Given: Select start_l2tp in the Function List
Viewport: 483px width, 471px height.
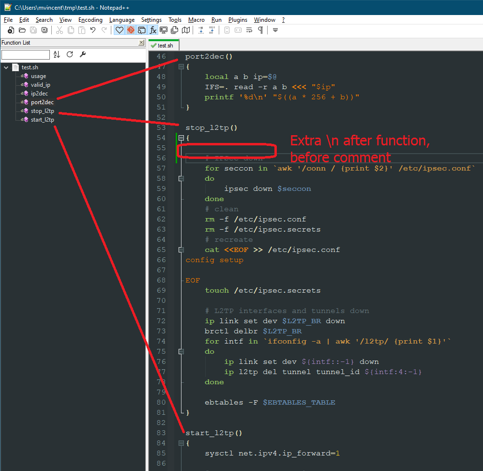Looking at the screenshot, I should [x=42, y=120].
